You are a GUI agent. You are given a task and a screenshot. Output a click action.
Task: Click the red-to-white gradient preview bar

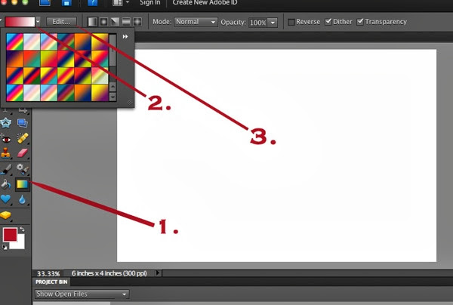pos(20,22)
